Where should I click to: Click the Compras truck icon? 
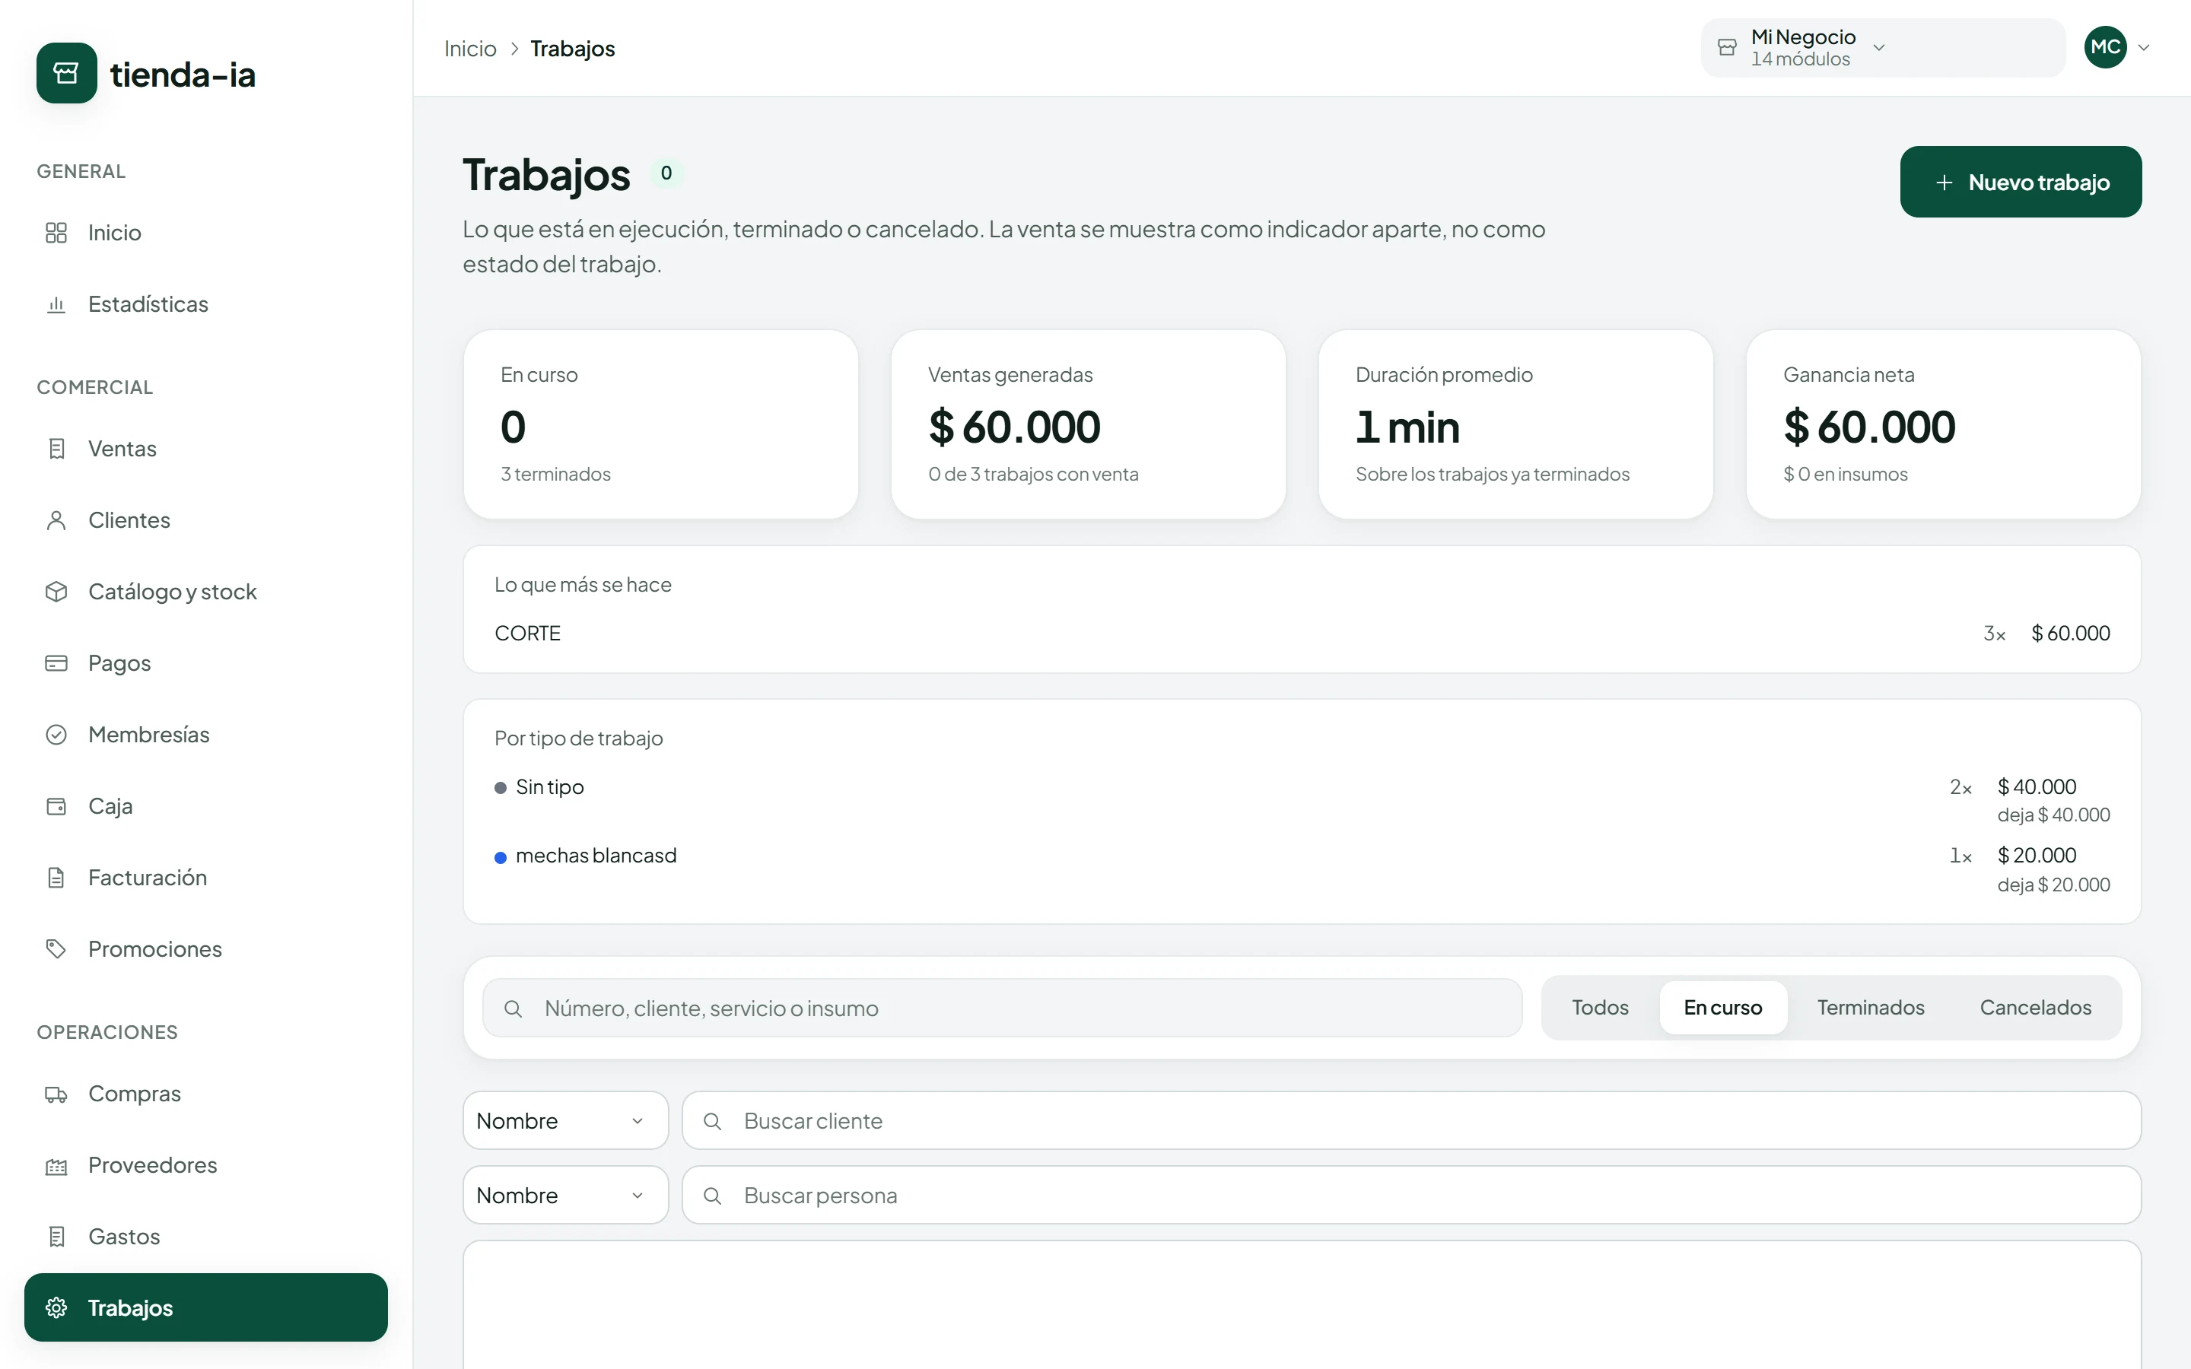point(56,1094)
